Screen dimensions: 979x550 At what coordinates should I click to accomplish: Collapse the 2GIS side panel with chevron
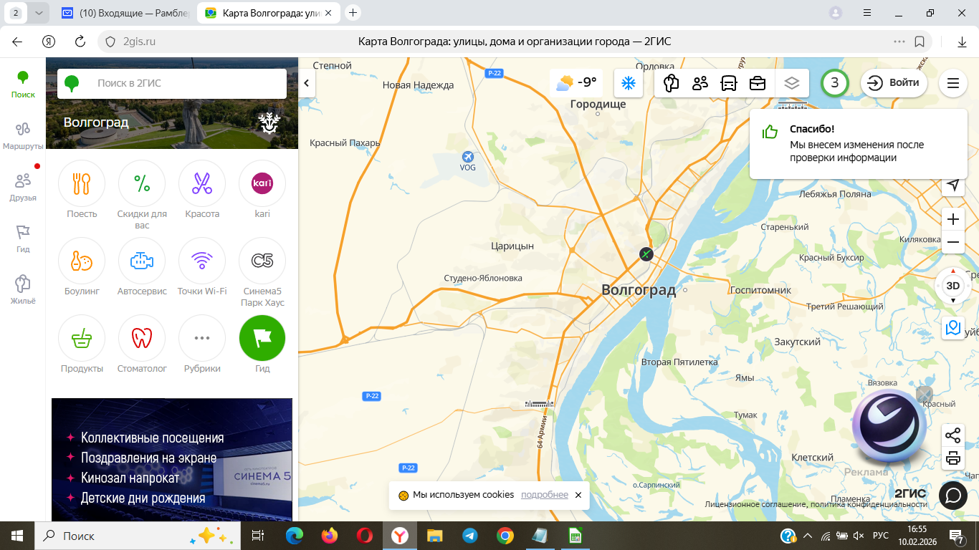[306, 83]
